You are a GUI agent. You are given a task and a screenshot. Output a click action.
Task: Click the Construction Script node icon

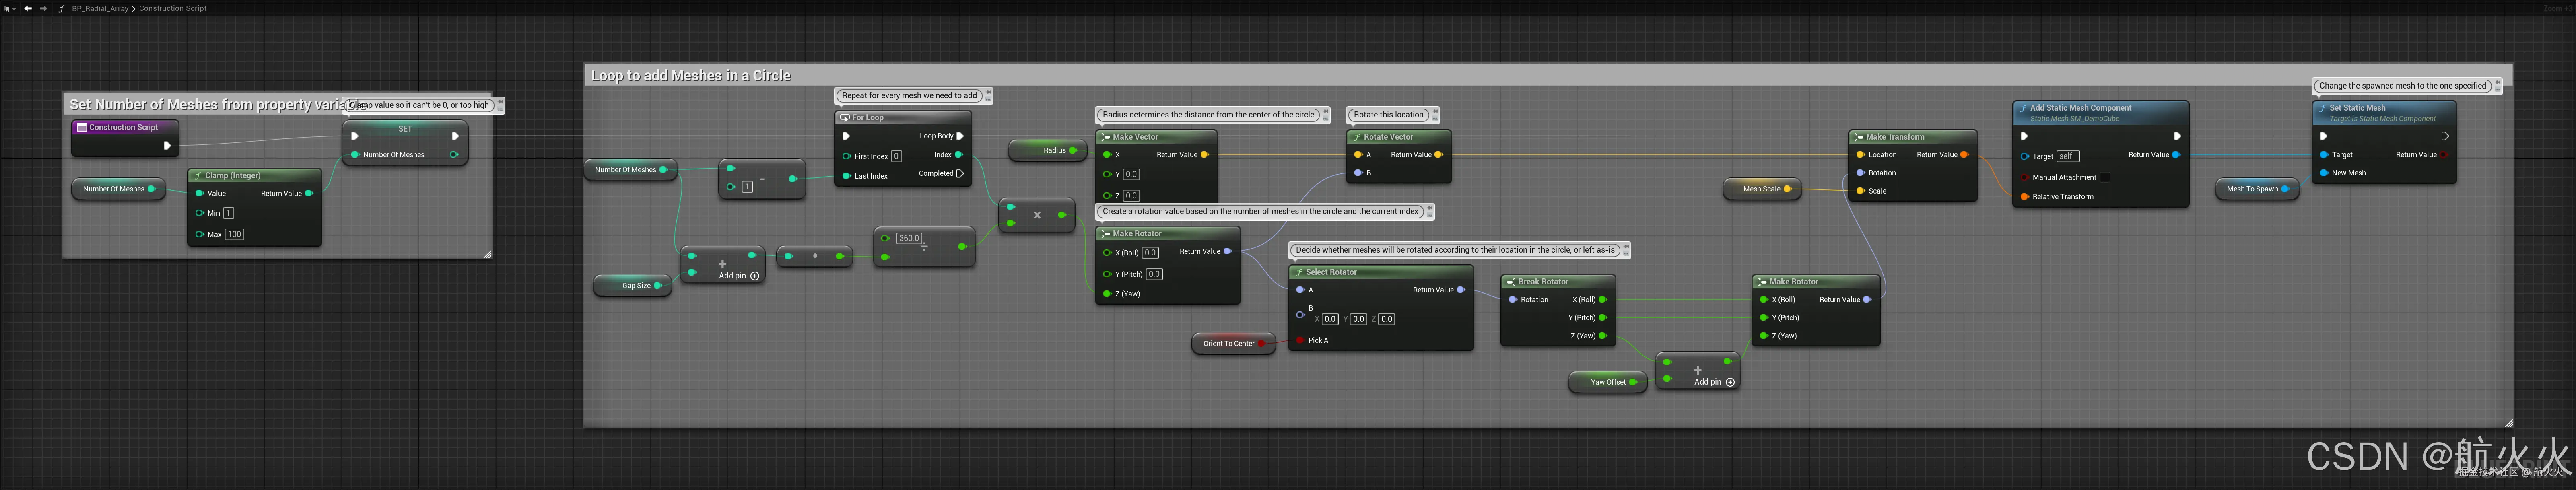coord(82,127)
